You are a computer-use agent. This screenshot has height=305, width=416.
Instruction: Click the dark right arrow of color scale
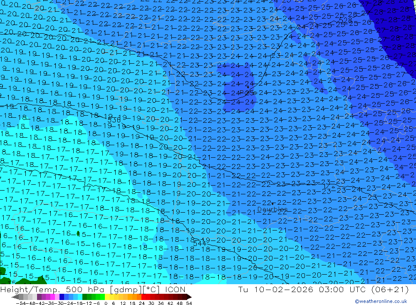coord(189,297)
